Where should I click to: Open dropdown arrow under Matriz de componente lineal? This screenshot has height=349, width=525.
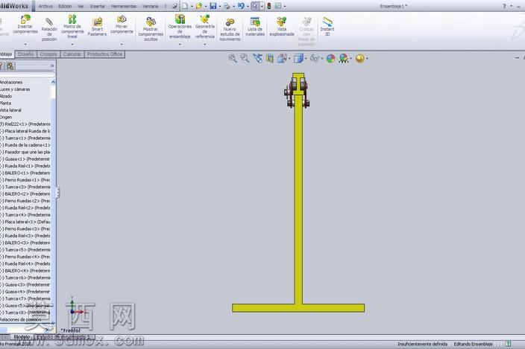(x=72, y=44)
